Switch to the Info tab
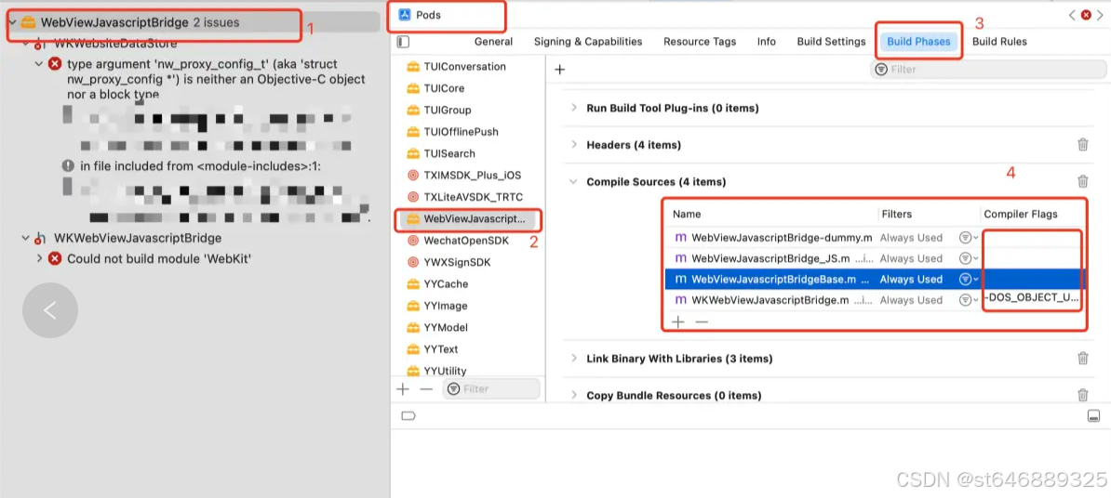 tap(766, 42)
